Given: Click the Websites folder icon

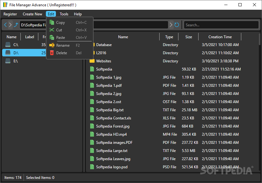Looking at the screenshot, I should 92,61.
